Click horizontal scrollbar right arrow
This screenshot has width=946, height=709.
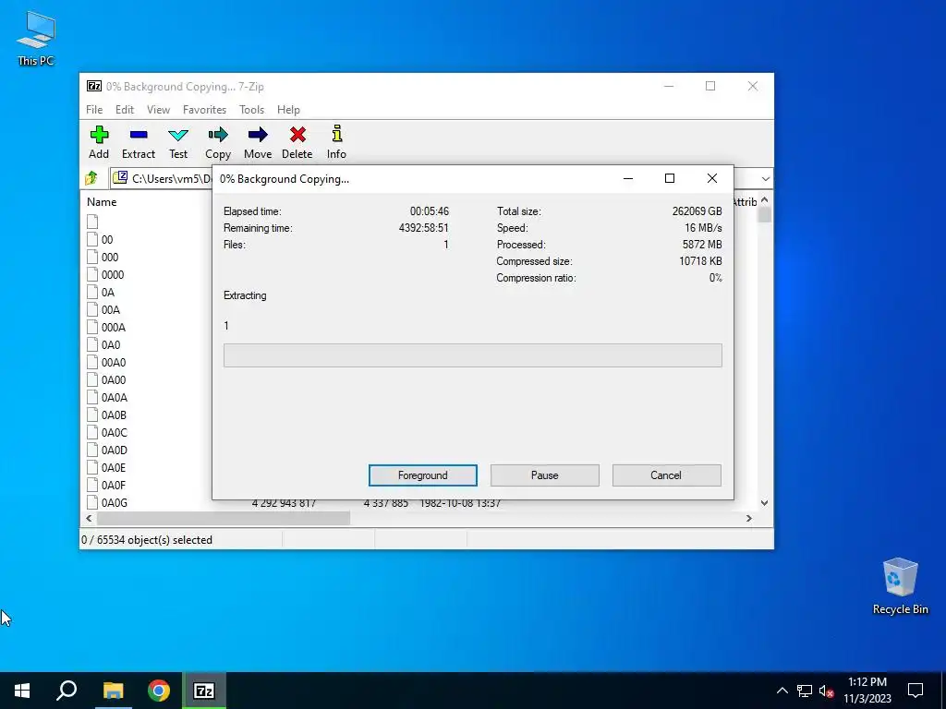point(749,518)
